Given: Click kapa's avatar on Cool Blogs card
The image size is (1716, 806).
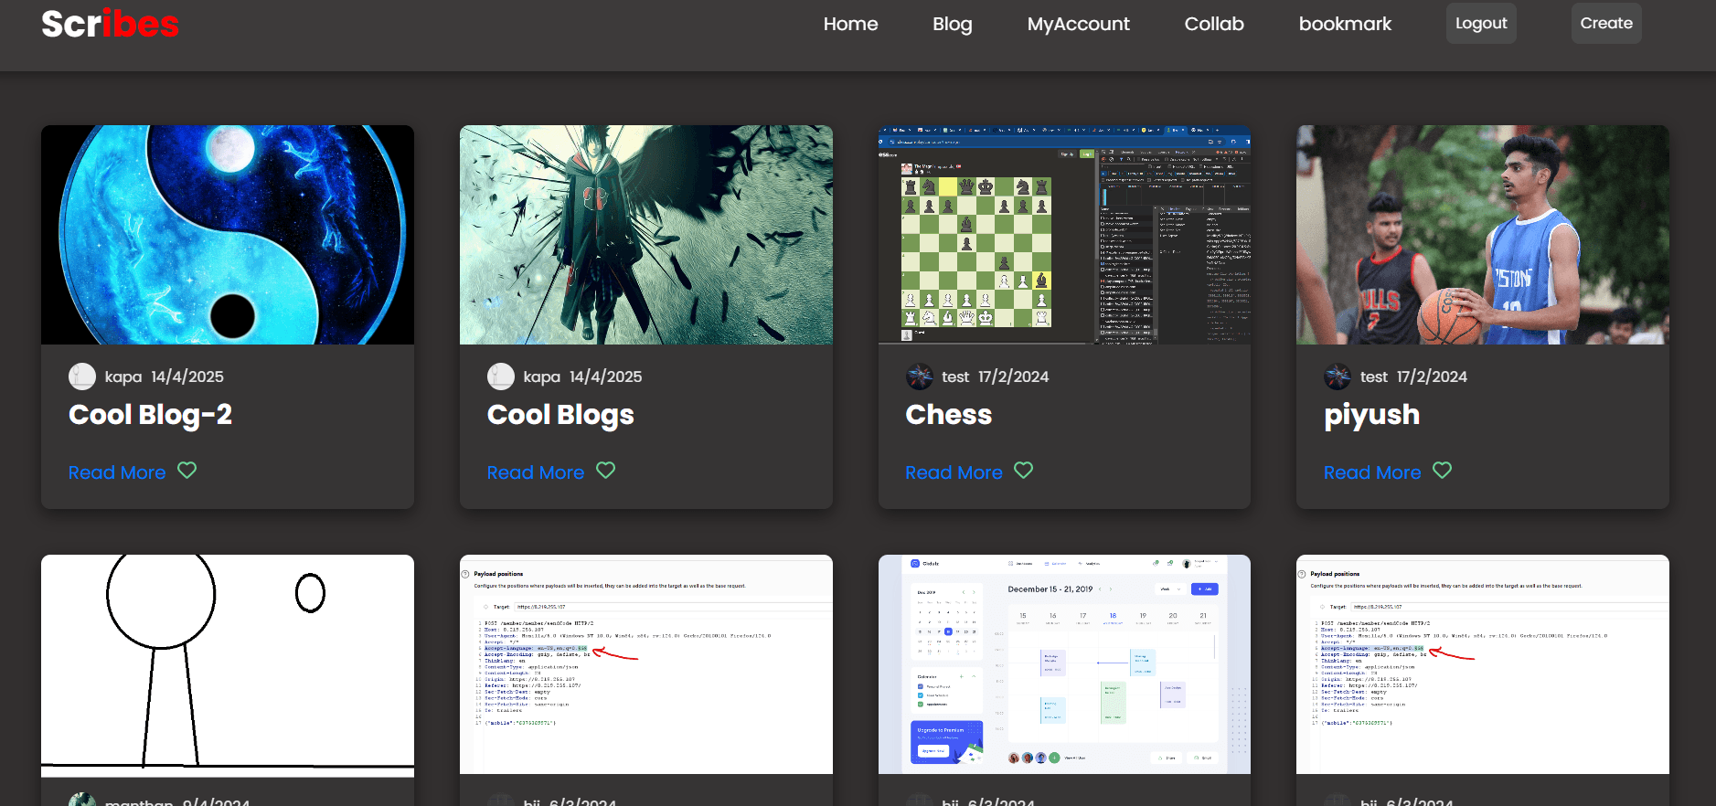Looking at the screenshot, I should tap(501, 376).
